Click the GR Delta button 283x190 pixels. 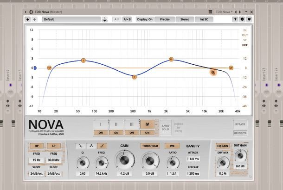tap(240, 133)
